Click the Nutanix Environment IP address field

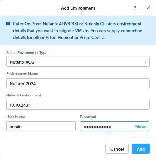point(78,105)
